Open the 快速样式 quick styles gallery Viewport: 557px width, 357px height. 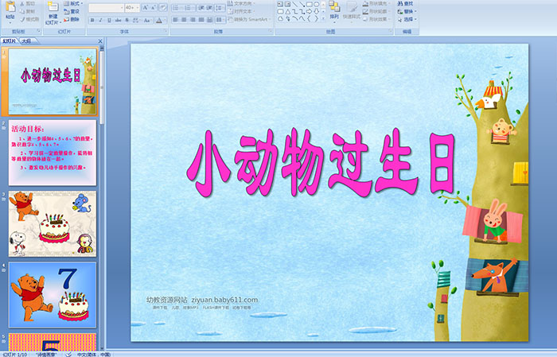tap(352, 12)
